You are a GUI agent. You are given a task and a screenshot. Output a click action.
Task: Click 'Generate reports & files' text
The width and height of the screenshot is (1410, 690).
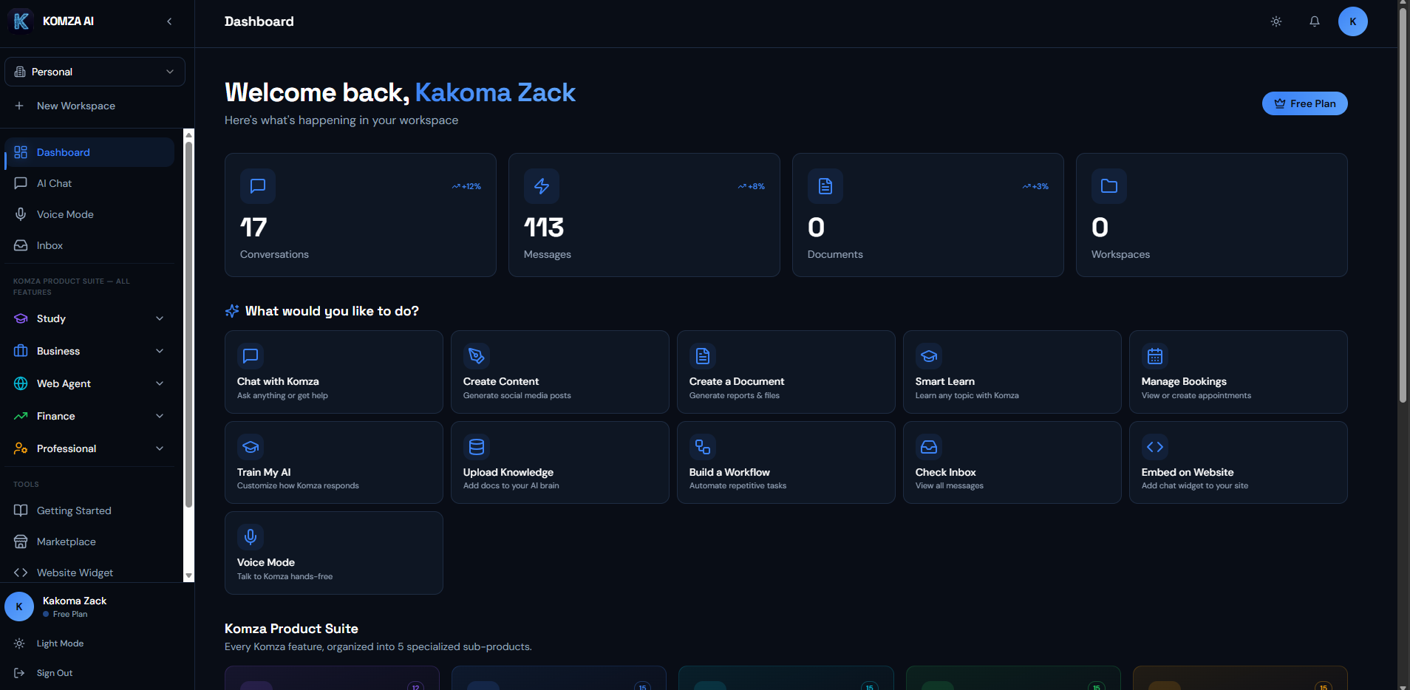[x=735, y=396]
